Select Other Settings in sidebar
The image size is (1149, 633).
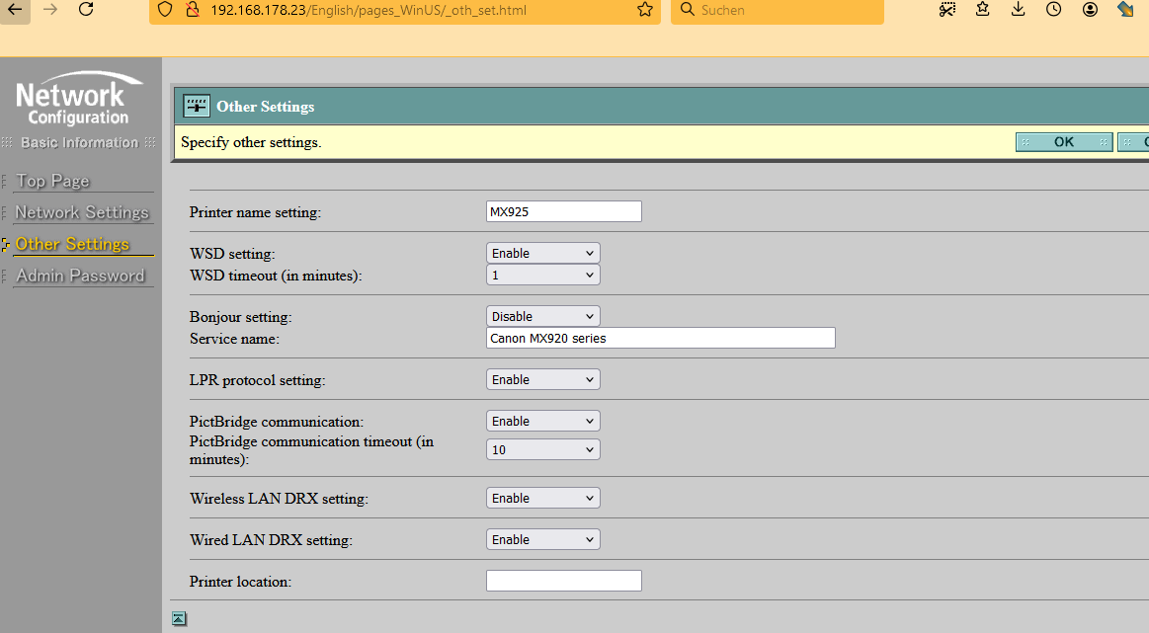click(72, 244)
